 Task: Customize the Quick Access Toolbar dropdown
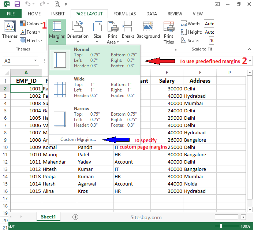[x=66, y=4]
